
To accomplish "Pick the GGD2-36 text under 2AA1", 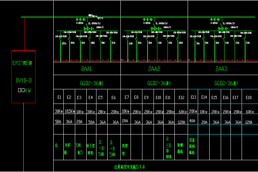I will tap(92, 83).
